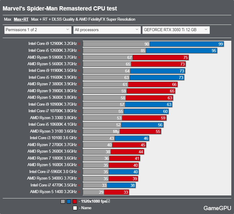The width and height of the screenshot is (234, 214).
Task: Click the Intel Core i7 4770K 3.5GHz label
Action: [54, 185]
